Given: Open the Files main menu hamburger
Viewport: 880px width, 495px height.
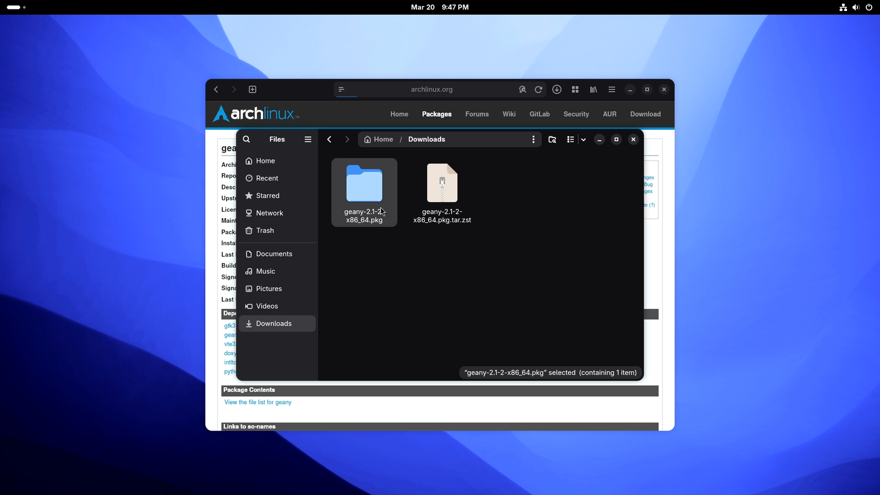Looking at the screenshot, I should click(308, 139).
